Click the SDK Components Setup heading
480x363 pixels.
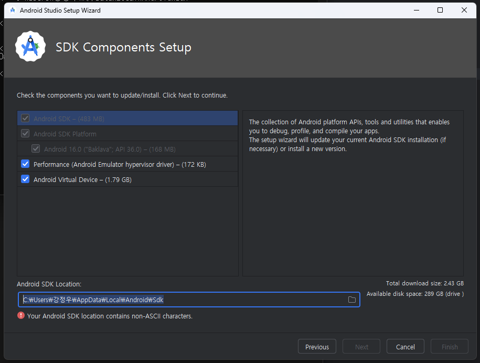point(123,47)
